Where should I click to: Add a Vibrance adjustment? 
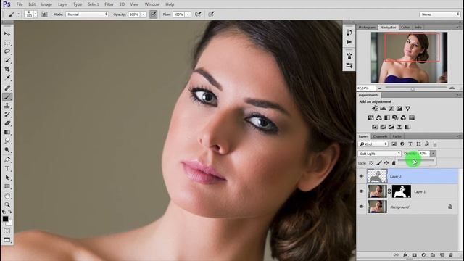pos(407,108)
